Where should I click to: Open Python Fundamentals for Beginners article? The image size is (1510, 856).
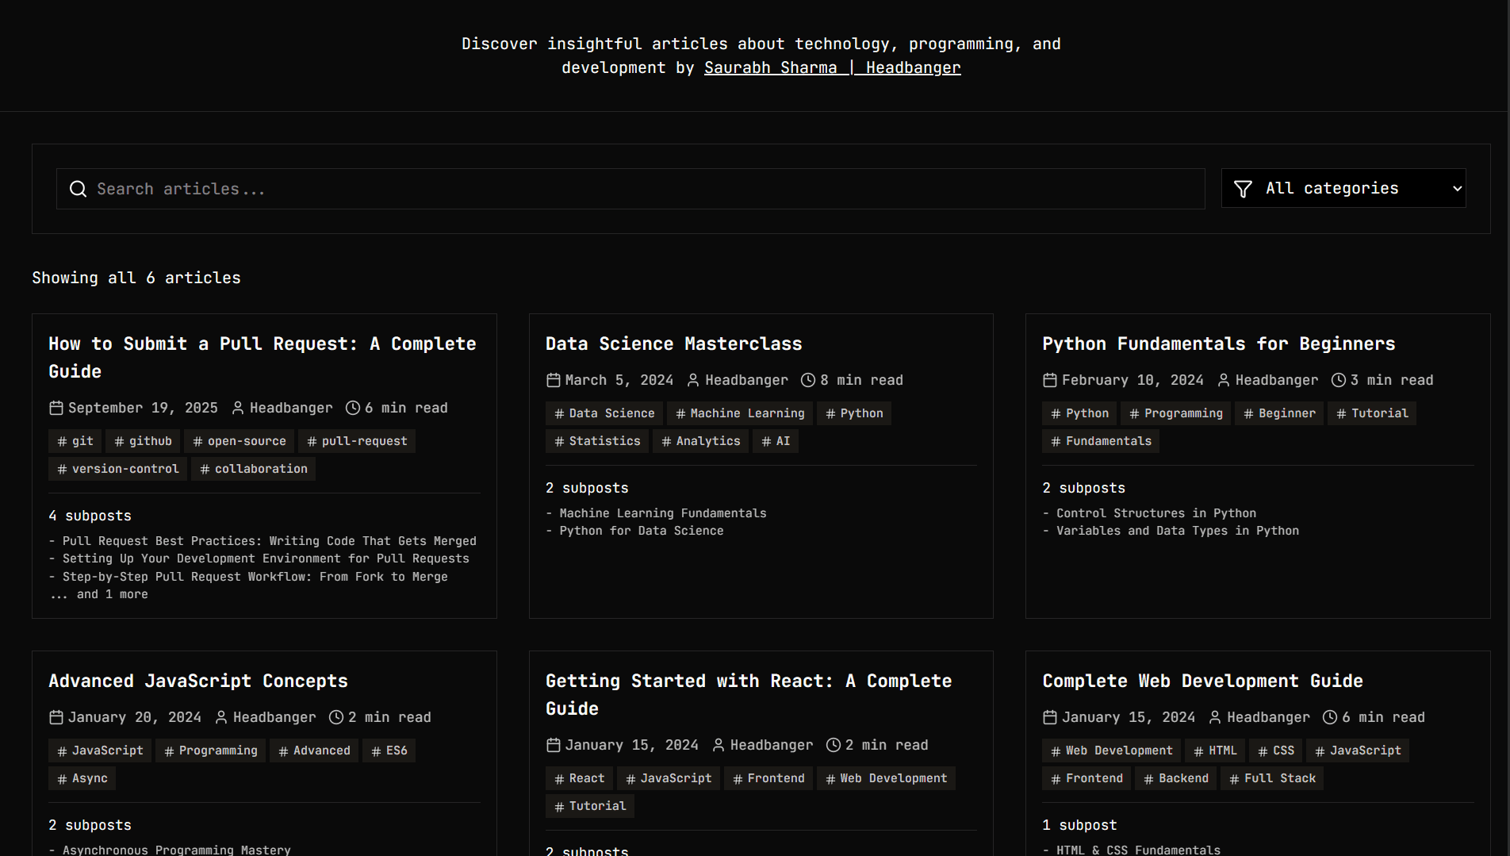click(1218, 344)
